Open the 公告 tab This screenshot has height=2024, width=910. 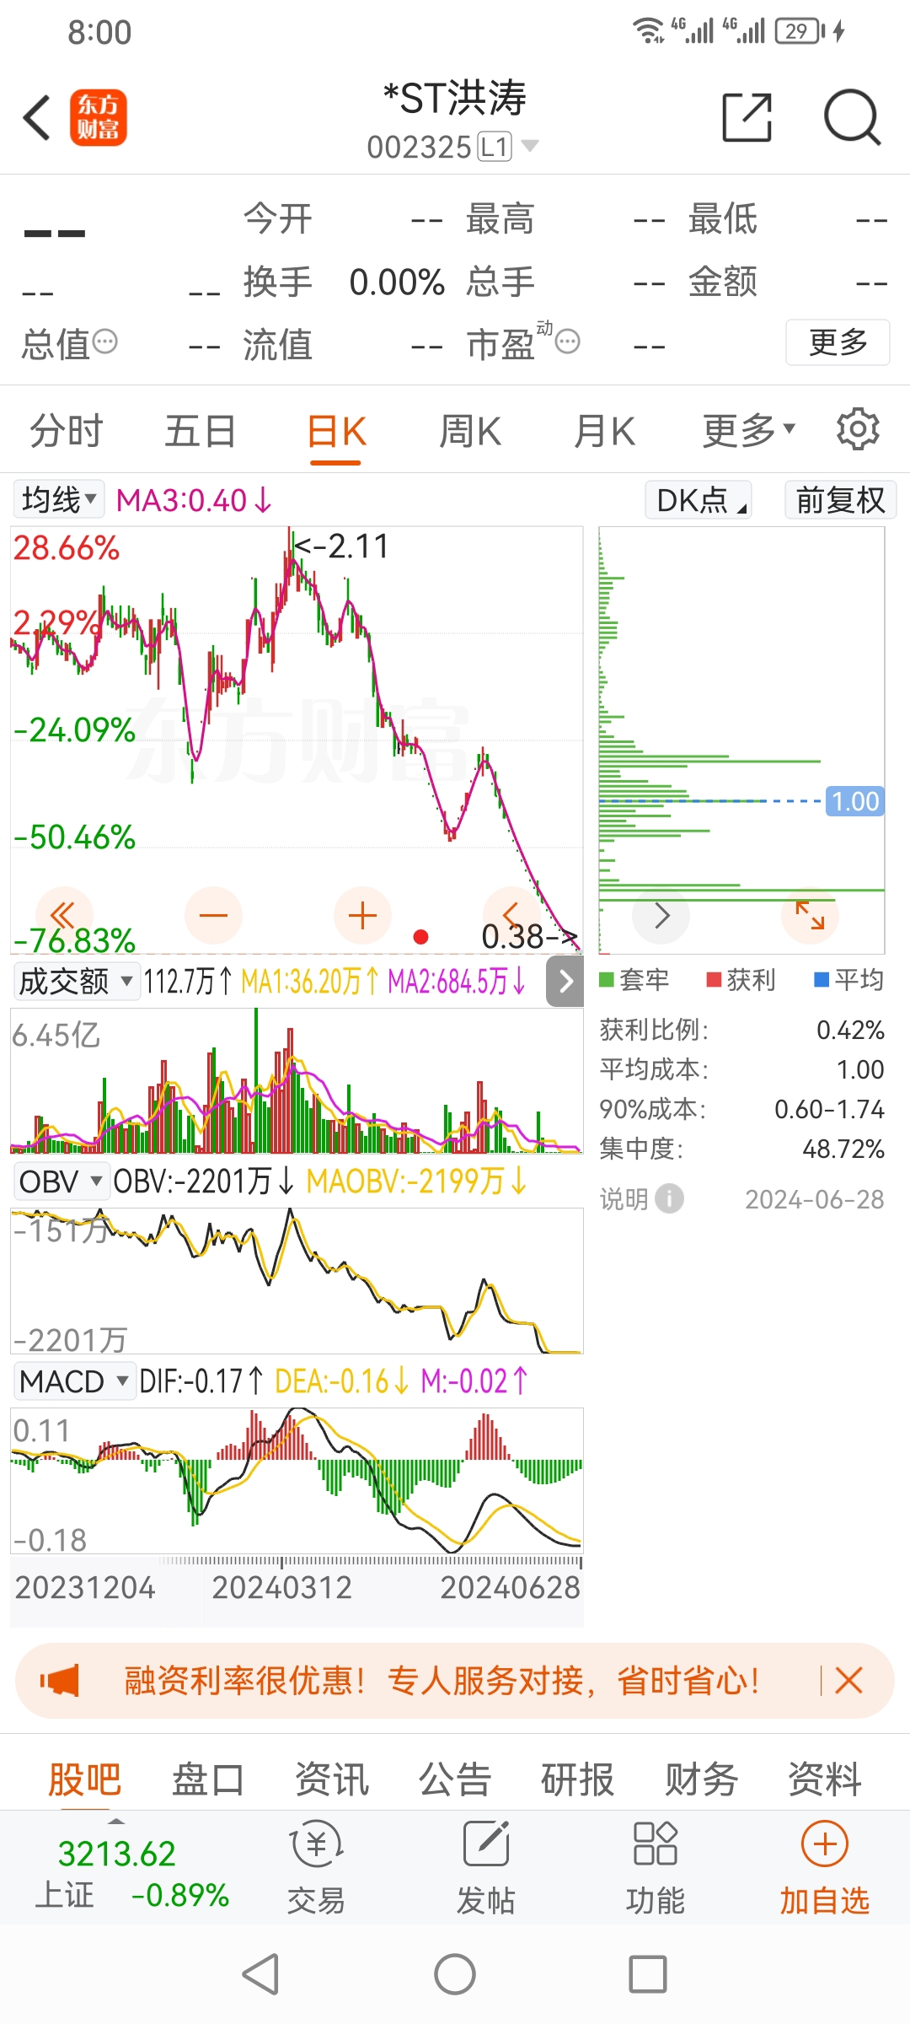455,1779
